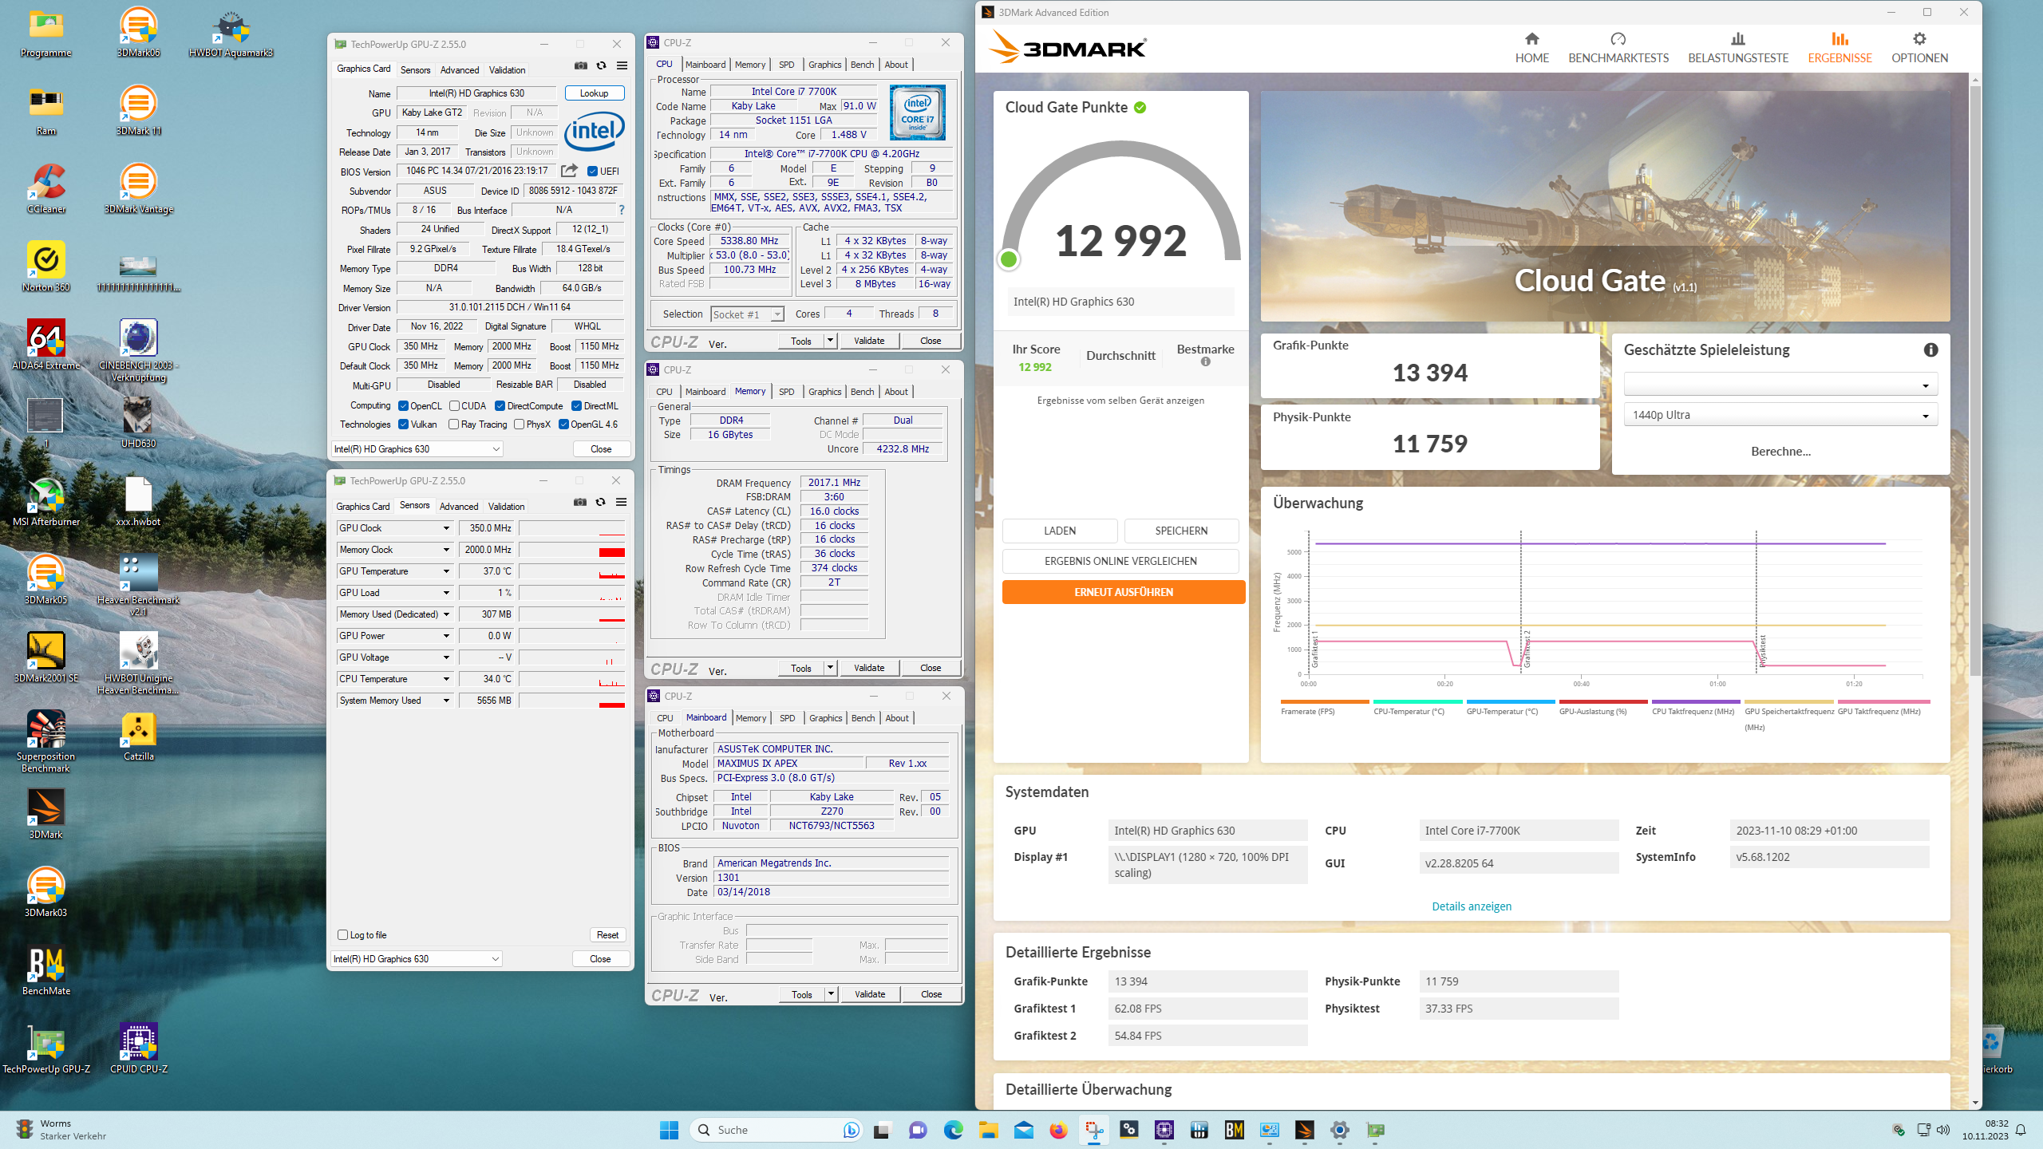Open the BENCHMARKTESTS gauge icon
The width and height of the screenshot is (2043, 1149).
[1618, 39]
